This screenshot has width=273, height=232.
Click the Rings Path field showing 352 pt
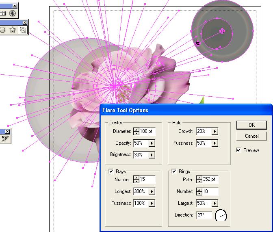coord(210,180)
